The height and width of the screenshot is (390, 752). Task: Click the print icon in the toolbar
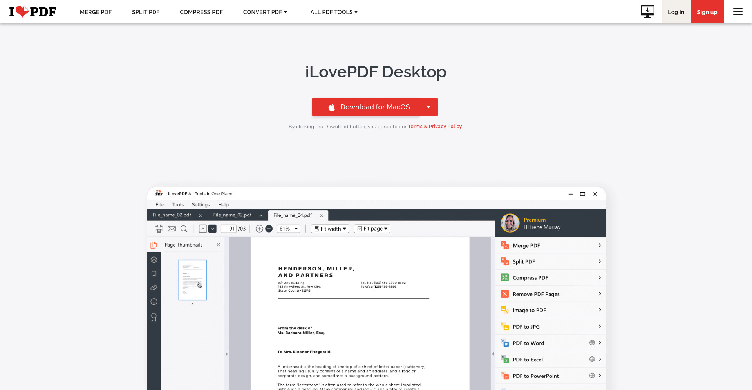click(159, 229)
